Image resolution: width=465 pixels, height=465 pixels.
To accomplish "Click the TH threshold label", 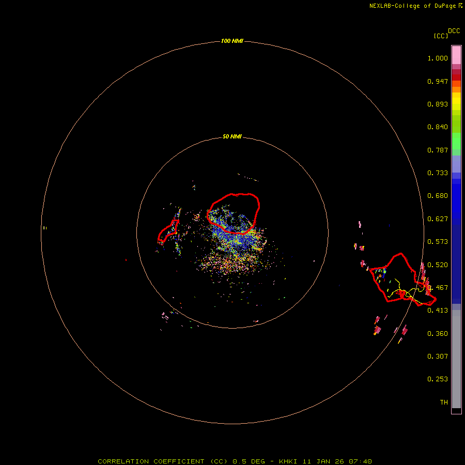I will pyautogui.click(x=444, y=402).
